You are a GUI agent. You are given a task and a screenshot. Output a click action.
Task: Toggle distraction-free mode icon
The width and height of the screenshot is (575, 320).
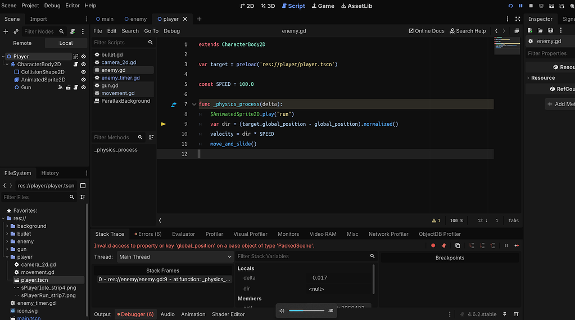(x=518, y=19)
